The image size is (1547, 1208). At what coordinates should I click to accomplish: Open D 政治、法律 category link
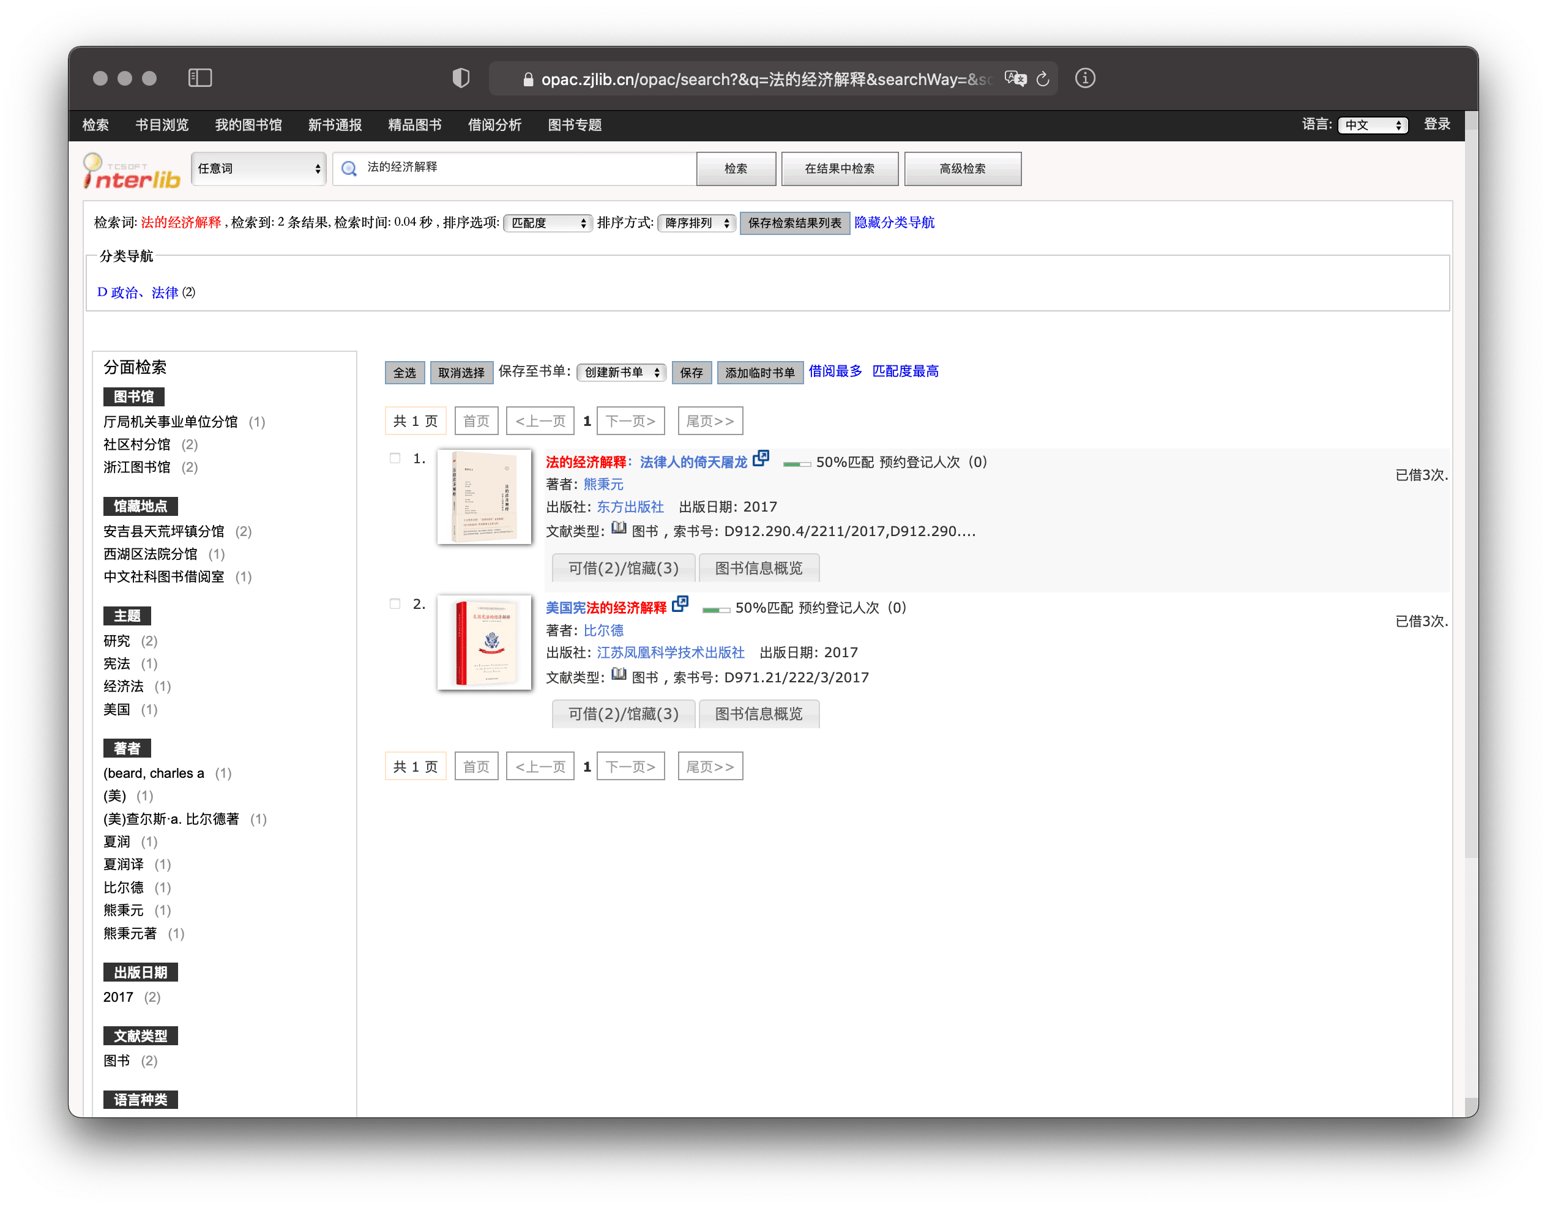138,293
